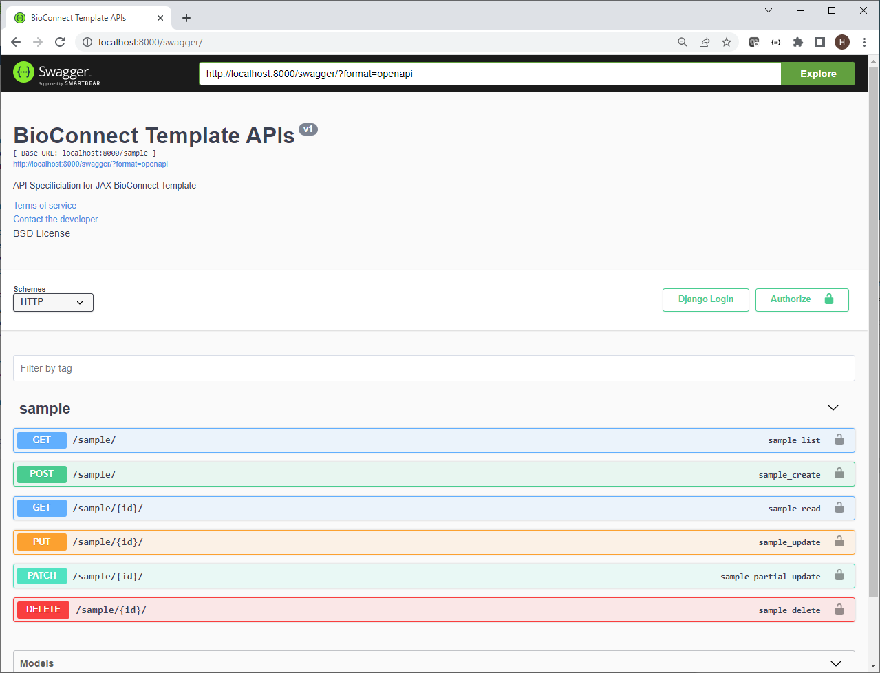Click the browser profile avatar icon
Viewport: 880px width, 673px height.
(841, 42)
